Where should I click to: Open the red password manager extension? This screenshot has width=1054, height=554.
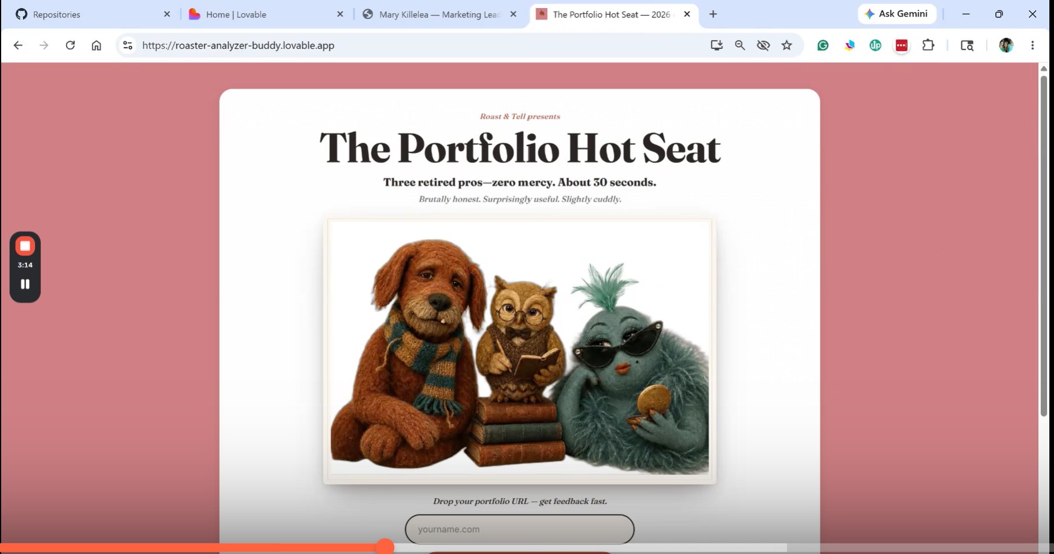click(902, 45)
